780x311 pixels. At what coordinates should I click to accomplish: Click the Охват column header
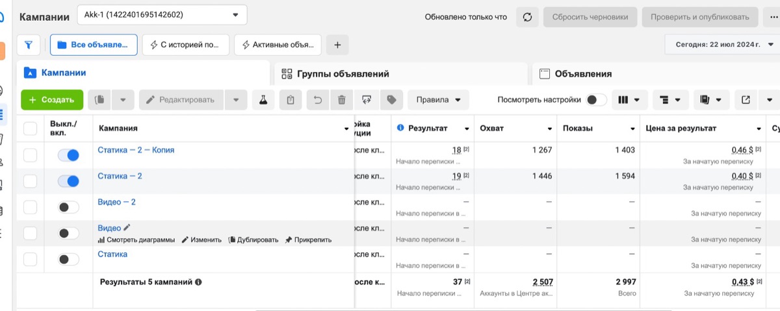[492, 129]
